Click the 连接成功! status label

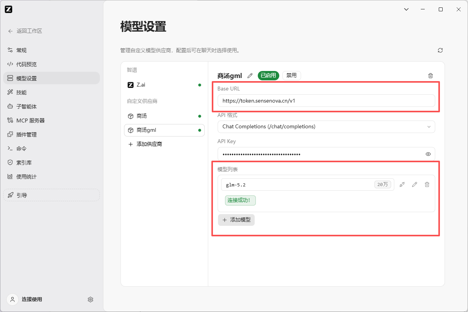coord(240,200)
